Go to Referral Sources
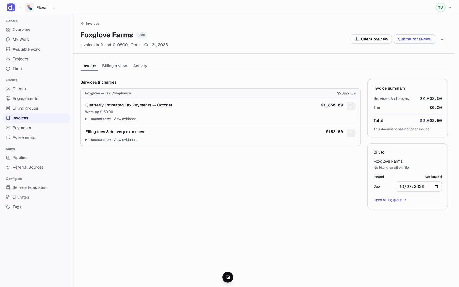Screen dimensions: 459x287 point(36,167)
